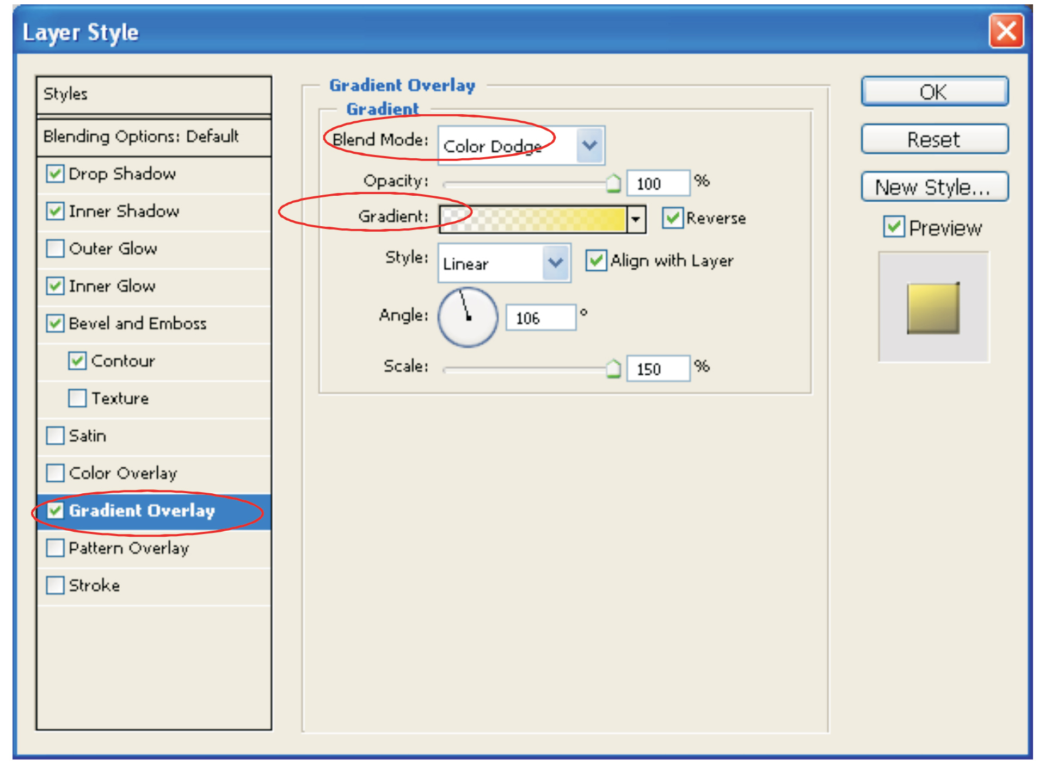Uncheck the Reverse checkbox
The image size is (1045, 770).
click(x=673, y=218)
